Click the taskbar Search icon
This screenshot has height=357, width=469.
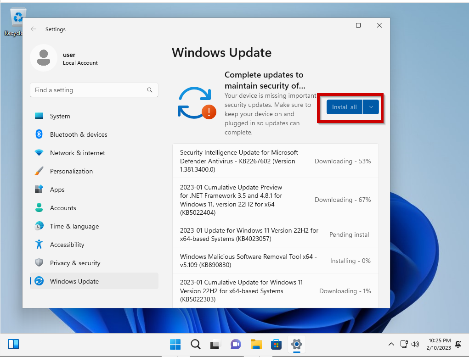(196, 345)
